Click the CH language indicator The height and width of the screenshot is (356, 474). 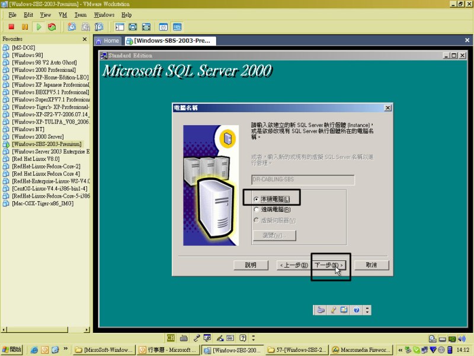[171, 338]
